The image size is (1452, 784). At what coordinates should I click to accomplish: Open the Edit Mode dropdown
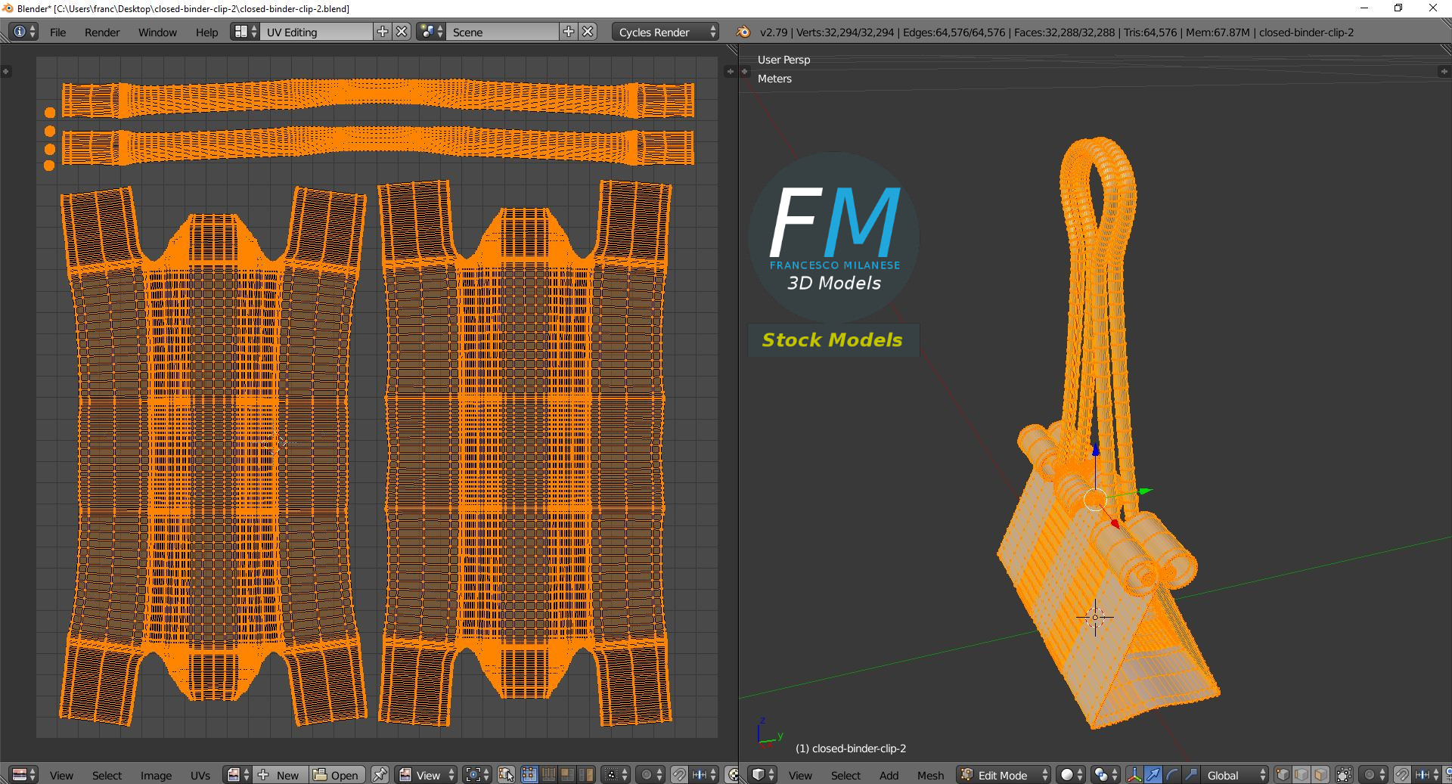[x=1004, y=775]
